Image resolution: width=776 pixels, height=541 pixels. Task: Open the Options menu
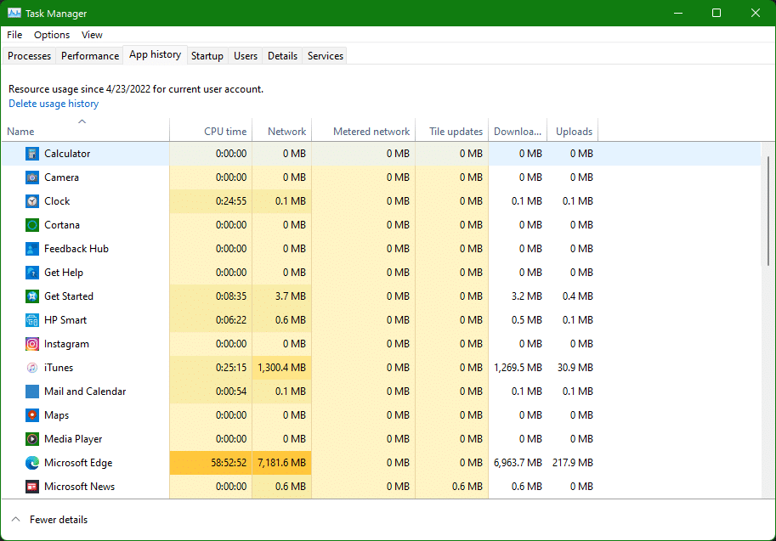pyautogui.click(x=52, y=35)
